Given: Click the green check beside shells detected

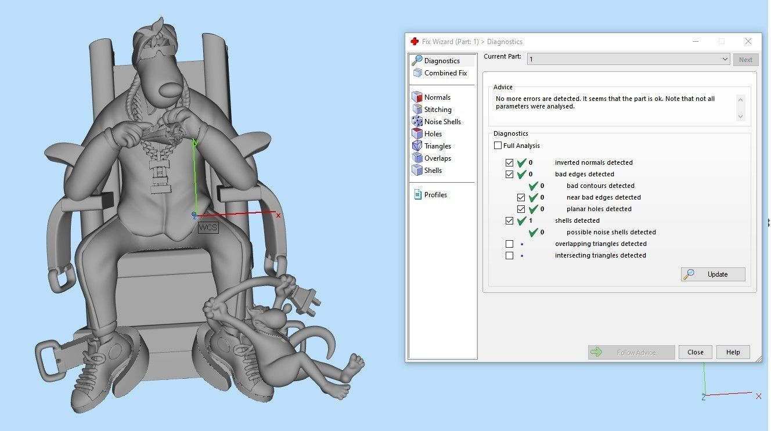Looking at the screenshot, I should click(522, 220).
